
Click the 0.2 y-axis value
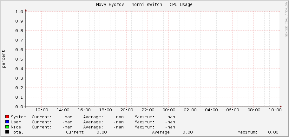click(19, 88)
